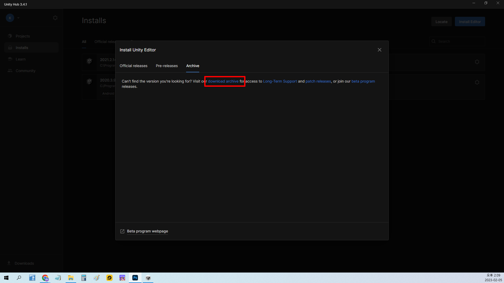The width and height of the screenshot is (504, 283).
Task: Select the Archive tab
Action: (192, 66)
